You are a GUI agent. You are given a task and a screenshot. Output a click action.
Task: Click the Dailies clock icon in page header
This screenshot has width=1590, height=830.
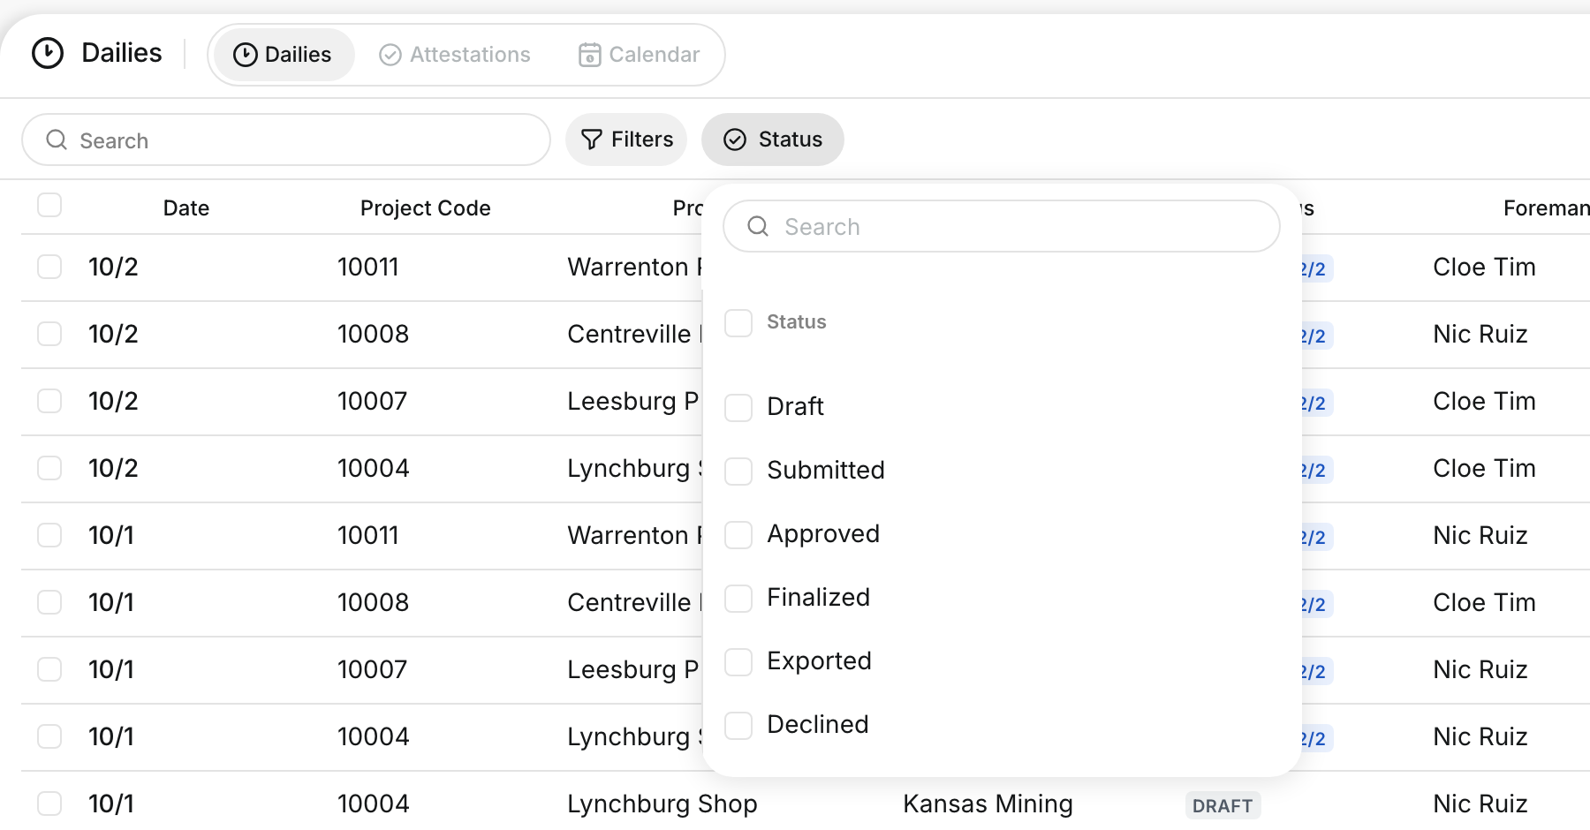(x=48, y=53)
